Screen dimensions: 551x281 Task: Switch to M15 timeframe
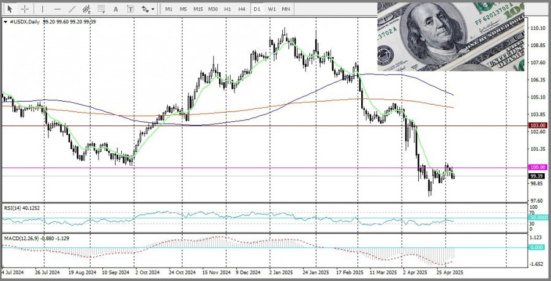pos(198,9)
